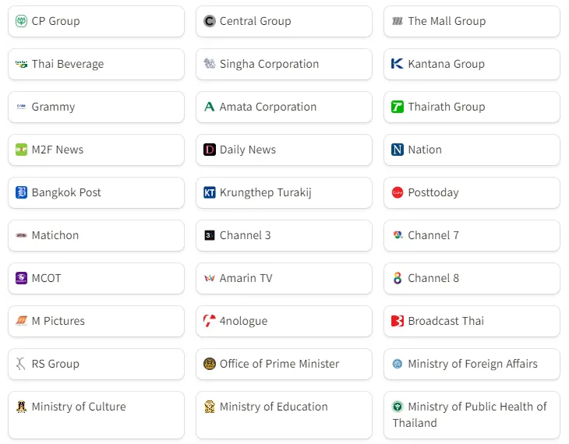Viewport: 569px width, 444px height.
Task: Click the Kantana Group K icon
Action: [x=398, y=64]
